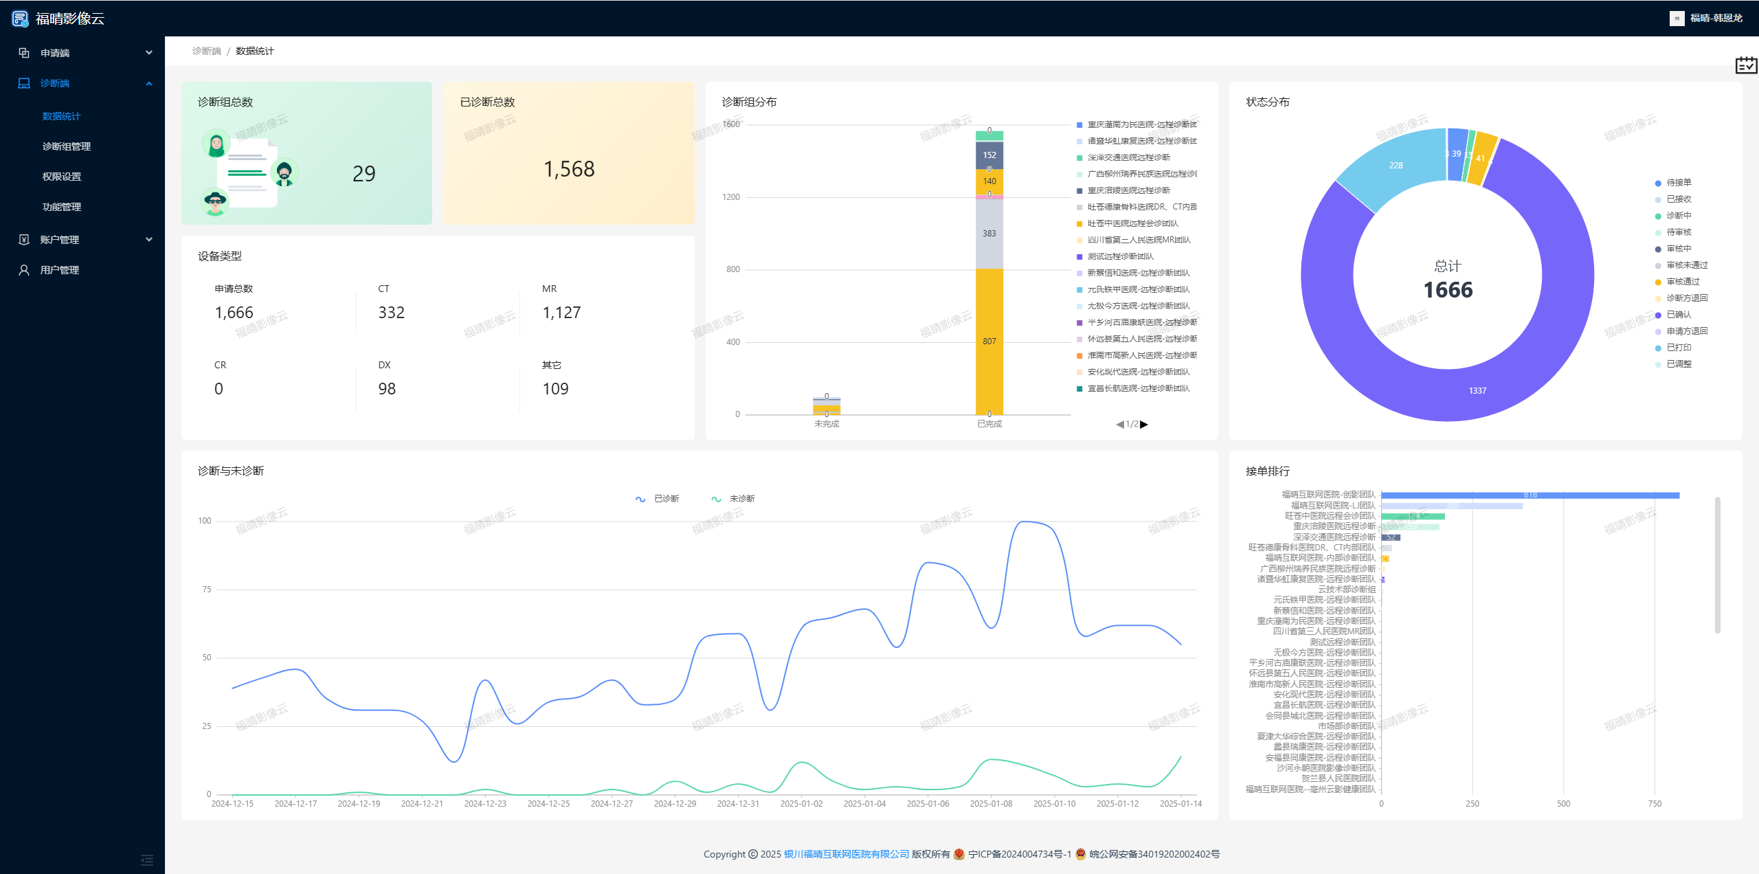1759x874 pixels.
Task: Click the calendar date-picker icon at top right
Action: 1746,65
